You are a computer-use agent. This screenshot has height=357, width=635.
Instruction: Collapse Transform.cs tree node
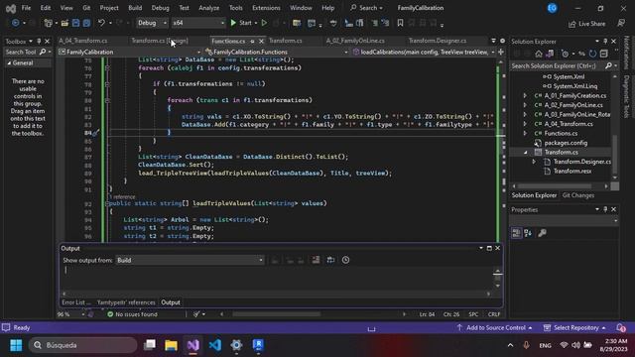[x=525, y=152]
